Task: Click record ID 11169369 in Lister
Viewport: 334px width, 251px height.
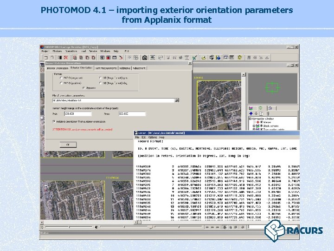Action: (x=143, y=166)
